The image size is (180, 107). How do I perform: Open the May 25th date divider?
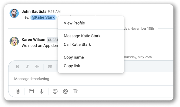coord(138,57)
